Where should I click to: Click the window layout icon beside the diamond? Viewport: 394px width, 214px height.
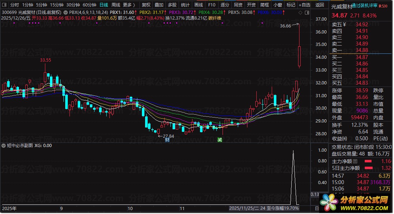[307, 12]
